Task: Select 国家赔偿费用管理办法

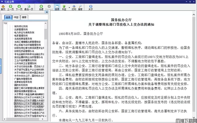Action: click(x=25, y=91)
